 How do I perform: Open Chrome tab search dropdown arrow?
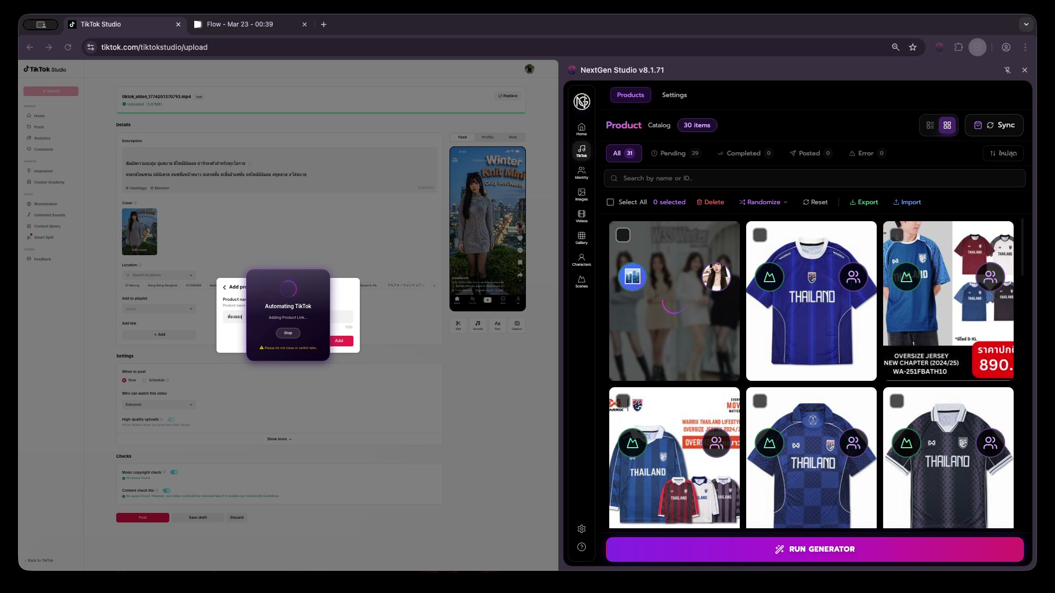1026,24
